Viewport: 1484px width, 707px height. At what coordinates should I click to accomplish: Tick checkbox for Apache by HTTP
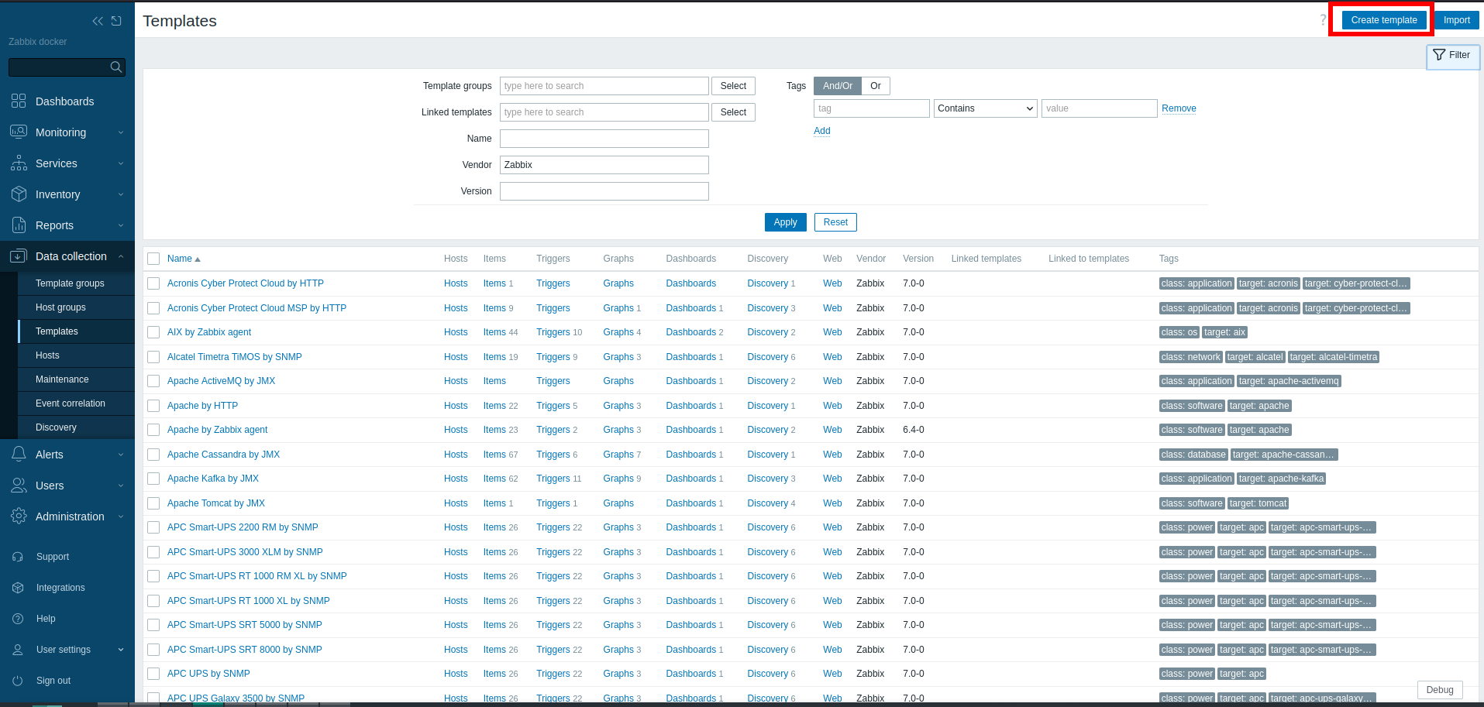[x=153, y=406]
